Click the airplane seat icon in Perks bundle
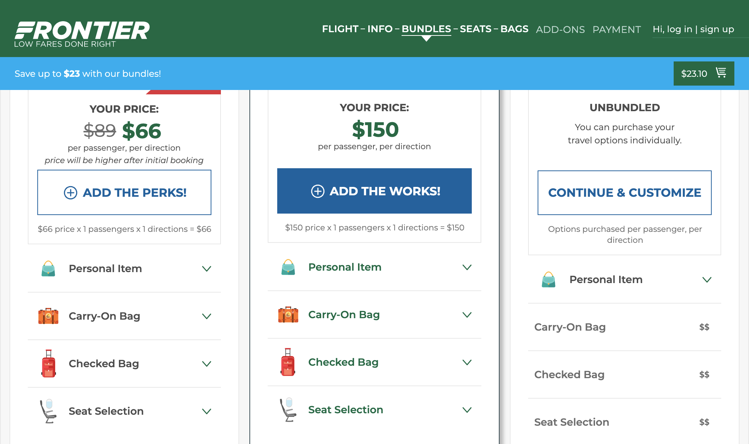 [48, 411]
